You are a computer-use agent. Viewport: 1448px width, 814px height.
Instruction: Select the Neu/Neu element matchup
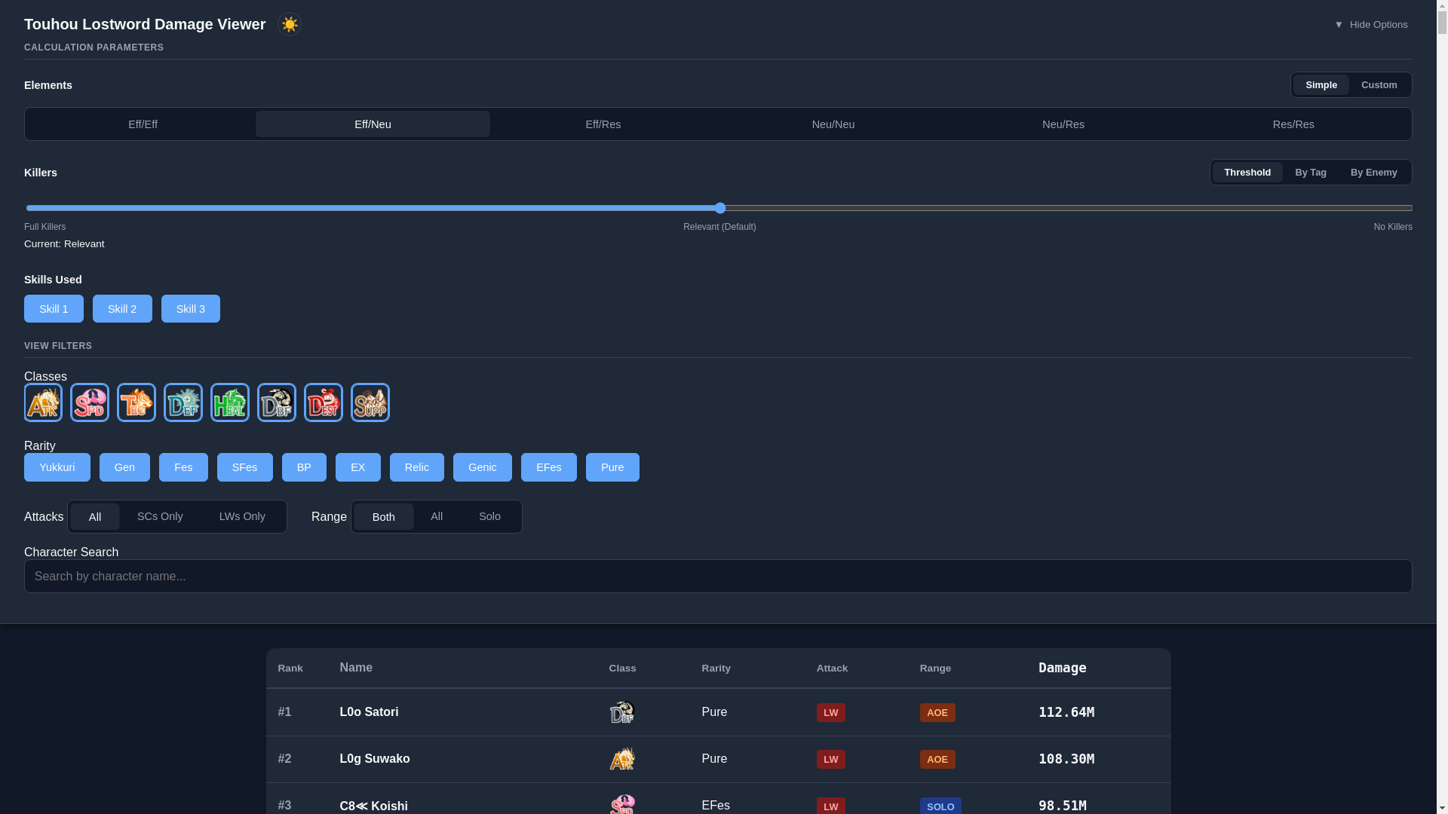pyautogui.click(x=833, y=124)
